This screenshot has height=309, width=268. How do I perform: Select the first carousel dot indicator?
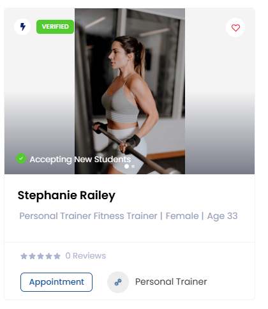point(126,166)
